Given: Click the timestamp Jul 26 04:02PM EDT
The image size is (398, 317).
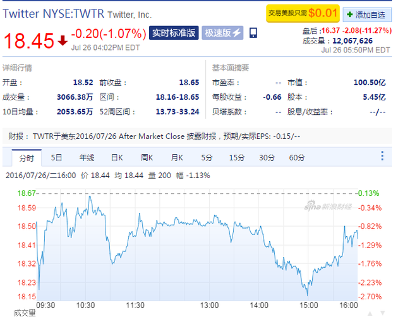Looking at the screenshot, I should click(x=106, y=48).
